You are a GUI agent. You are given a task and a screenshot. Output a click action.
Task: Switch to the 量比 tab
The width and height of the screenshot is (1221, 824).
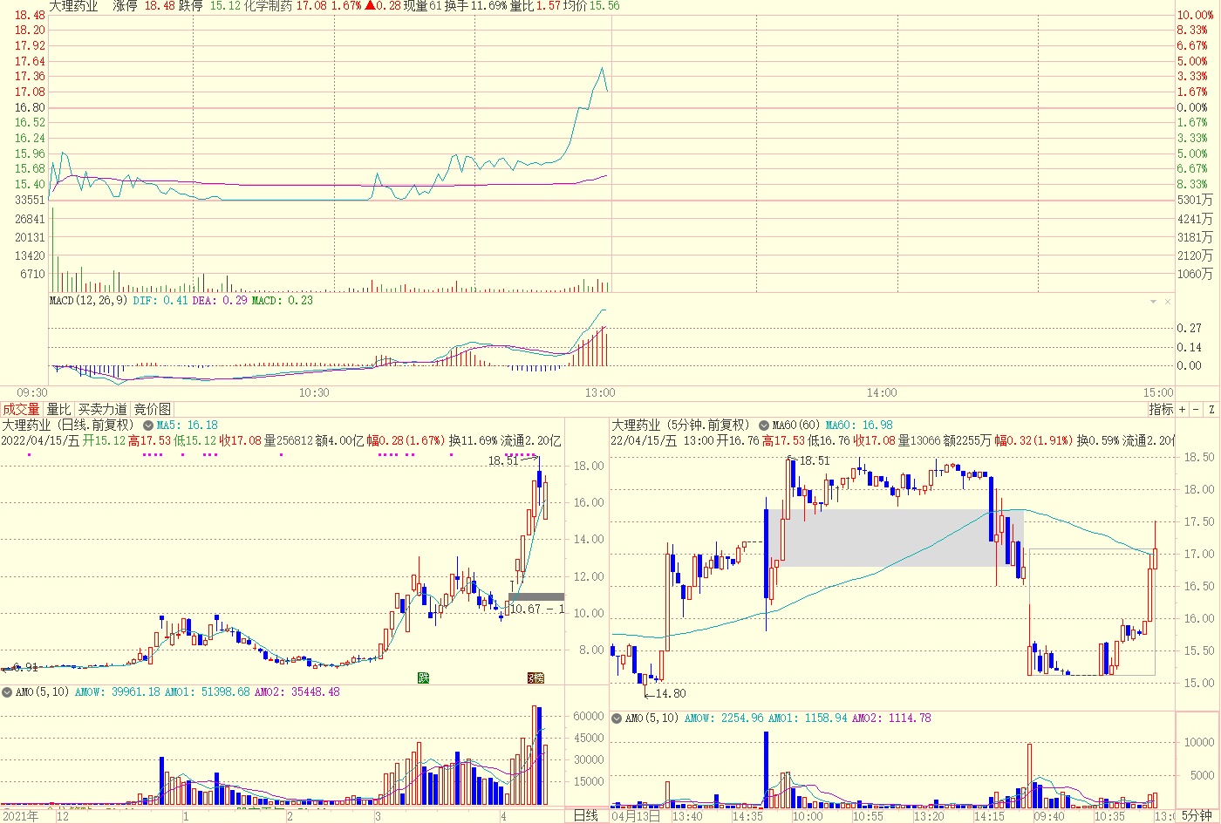(58, 409)
